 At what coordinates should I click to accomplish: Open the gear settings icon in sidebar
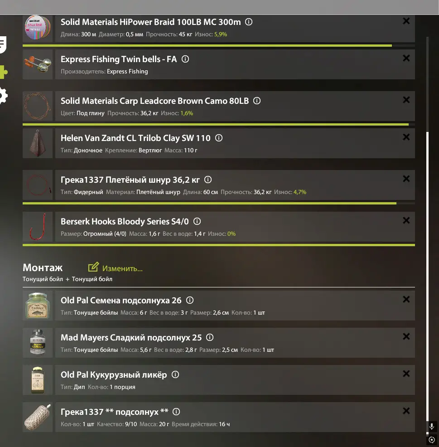click(x=3, y=96)
